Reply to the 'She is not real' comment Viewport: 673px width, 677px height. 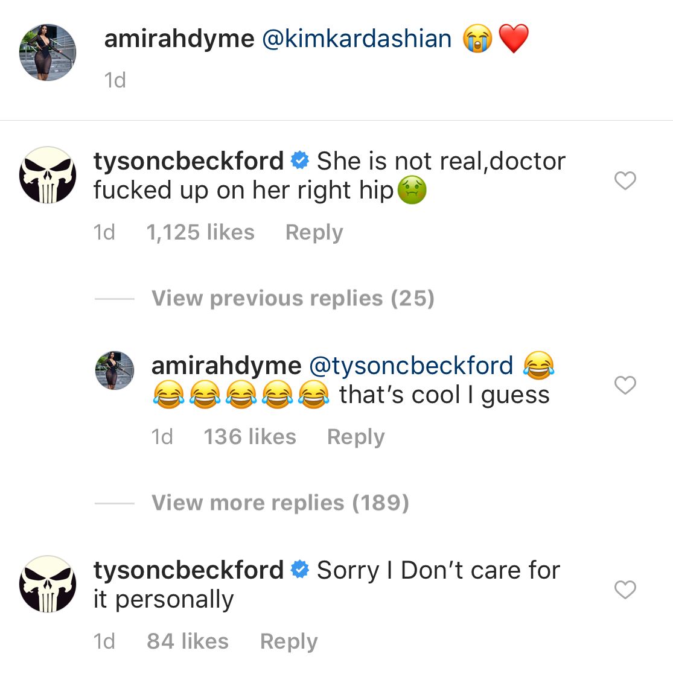314,232
